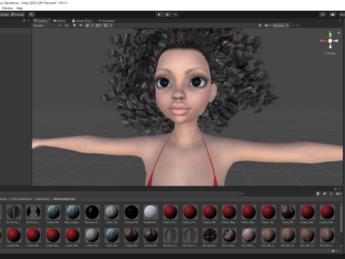Toggle scene grid visibility icon

[x=106, y=25]
